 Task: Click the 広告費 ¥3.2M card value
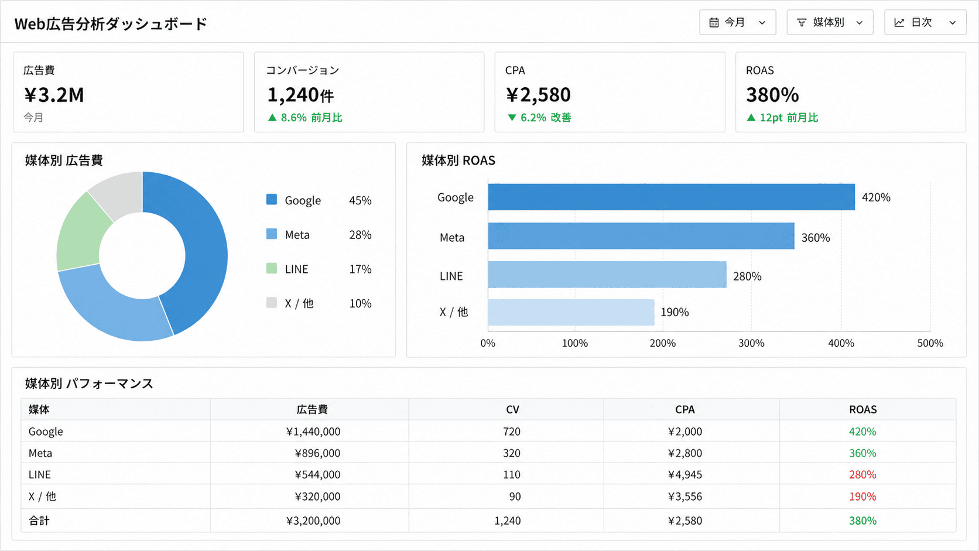tap(54, 95)
